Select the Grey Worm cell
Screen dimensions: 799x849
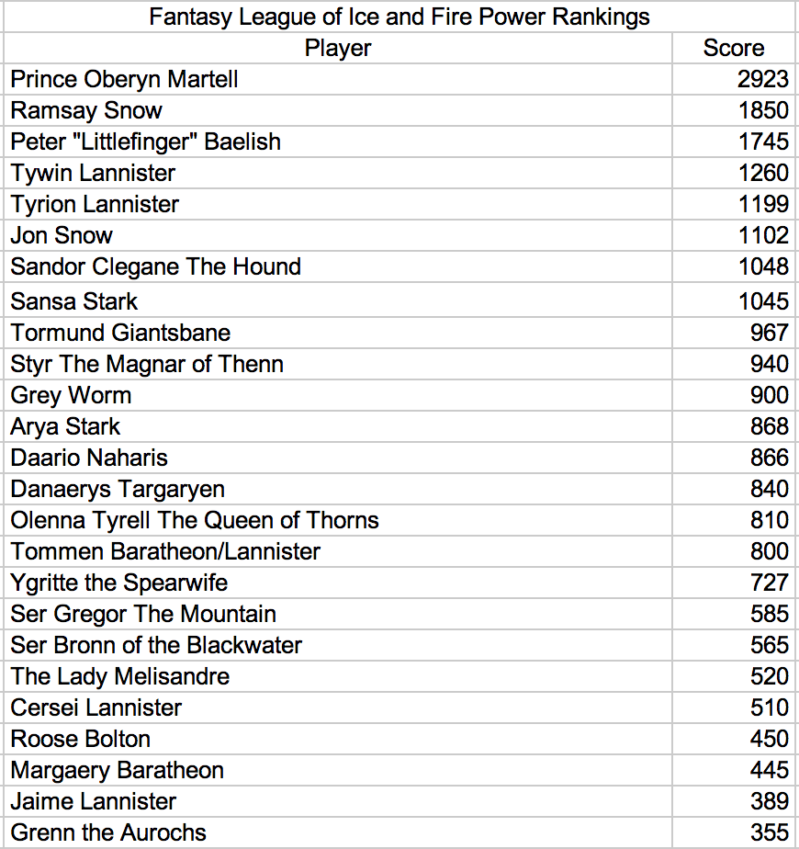pyautogui.click(x=338, y=395)
